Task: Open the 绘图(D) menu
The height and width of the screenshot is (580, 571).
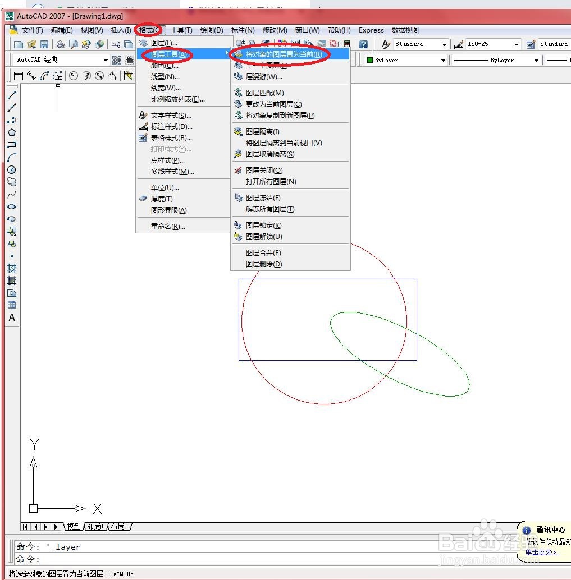Action: point(212,30)
